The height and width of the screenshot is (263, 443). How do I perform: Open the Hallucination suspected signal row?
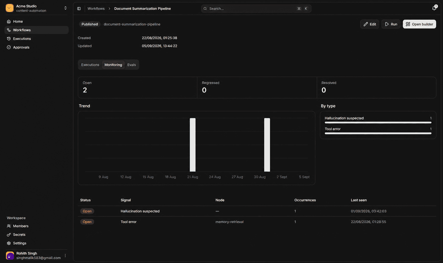click(257, 211)
